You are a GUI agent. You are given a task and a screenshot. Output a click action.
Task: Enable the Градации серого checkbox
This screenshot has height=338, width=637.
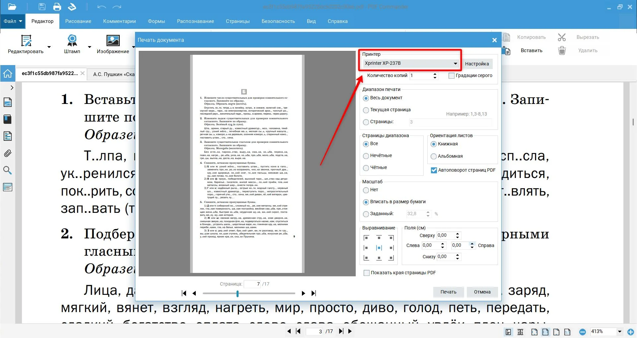451,76
